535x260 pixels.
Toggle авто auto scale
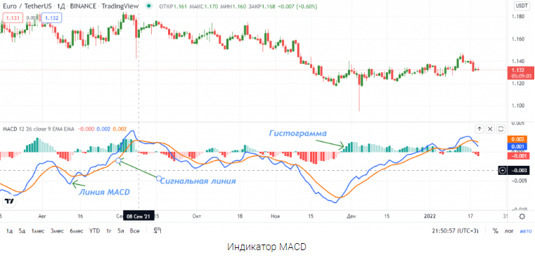point(525,231)
